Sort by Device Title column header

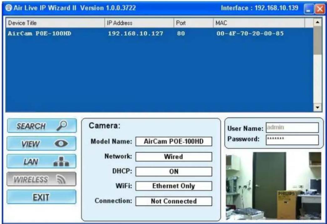tap(55, 23)
